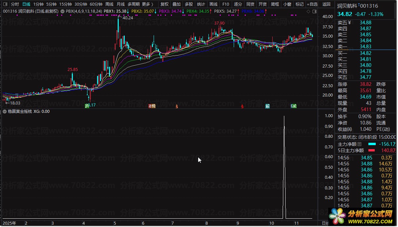
Task: Click the 同资 toolbar button
Action: pyautogui.click(x=250, y=4)
